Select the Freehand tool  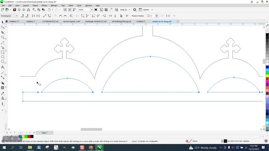coord(3,43)
